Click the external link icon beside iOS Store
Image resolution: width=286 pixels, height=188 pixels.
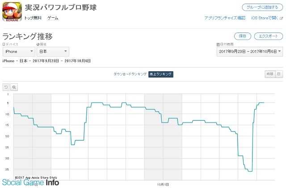click(281, 18)
